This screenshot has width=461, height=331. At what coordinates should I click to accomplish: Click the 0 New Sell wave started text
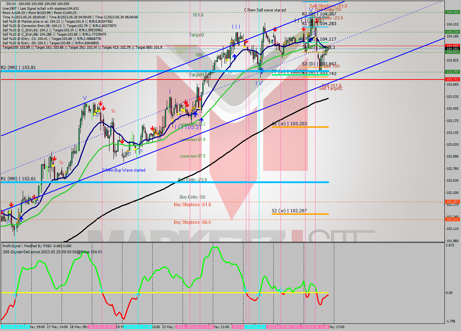coord(265,10)
